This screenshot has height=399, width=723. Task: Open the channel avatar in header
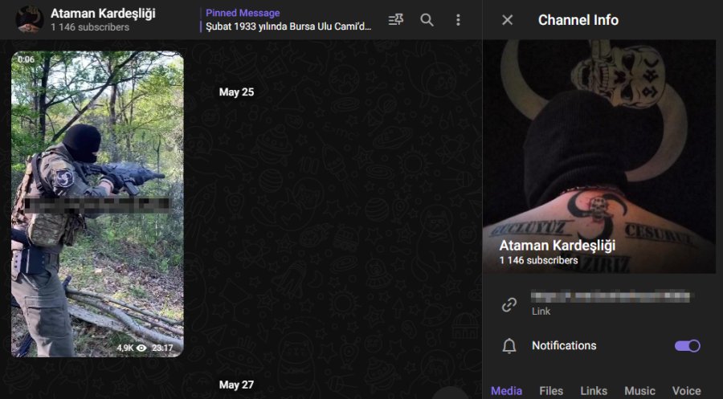tap(30, 19)
